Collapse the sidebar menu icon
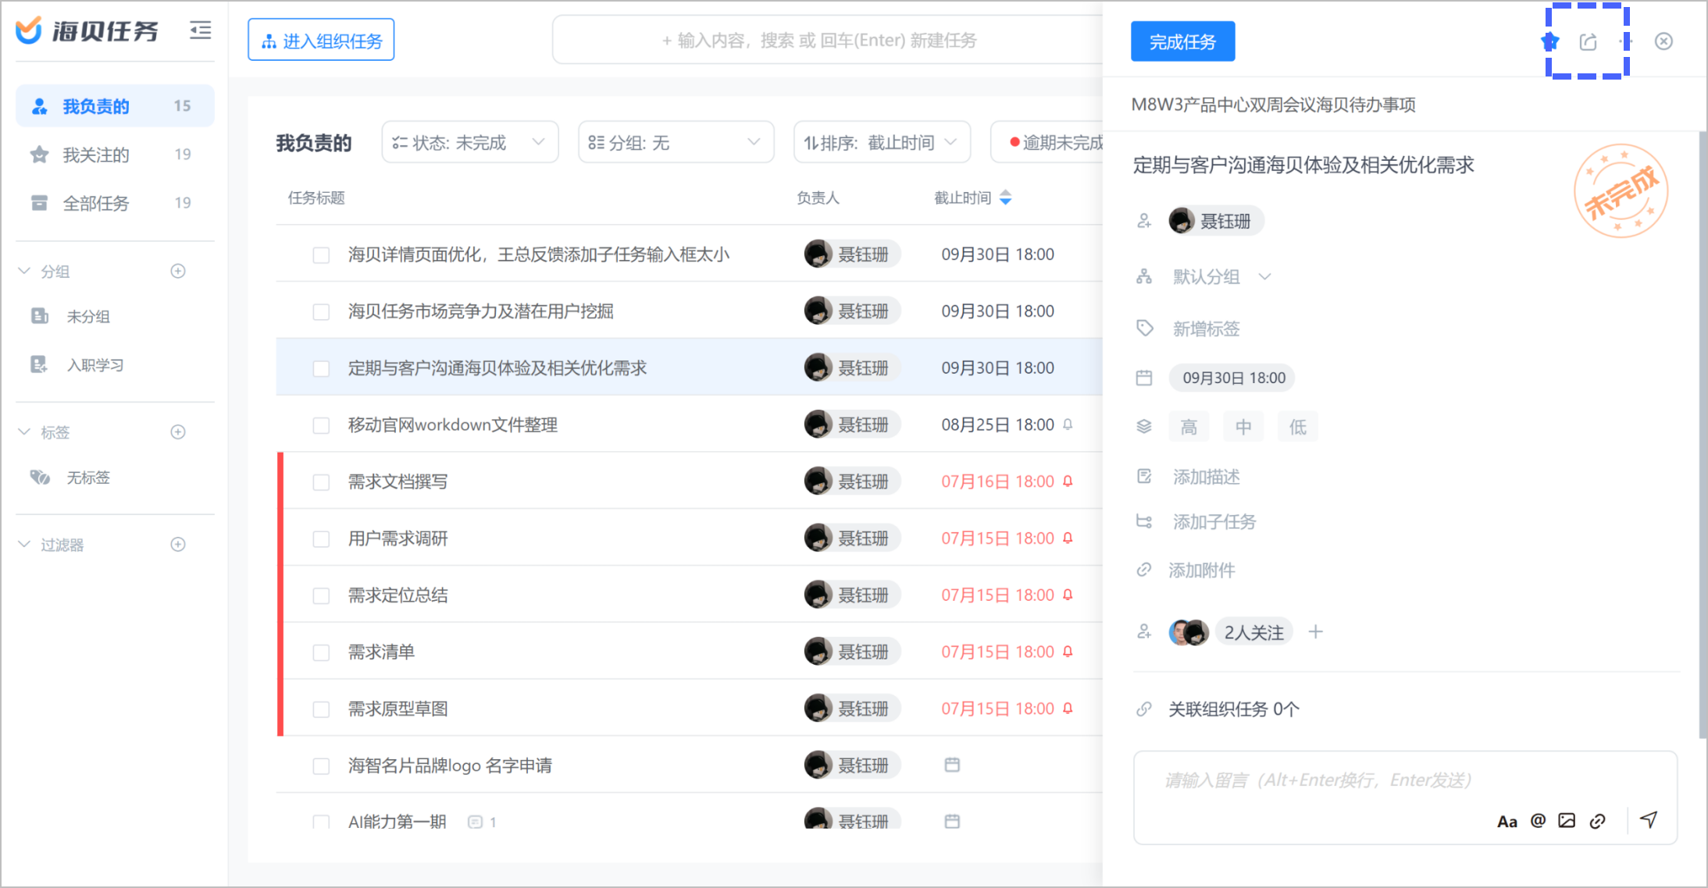The image size is (1708, 888). coord(200,30)
